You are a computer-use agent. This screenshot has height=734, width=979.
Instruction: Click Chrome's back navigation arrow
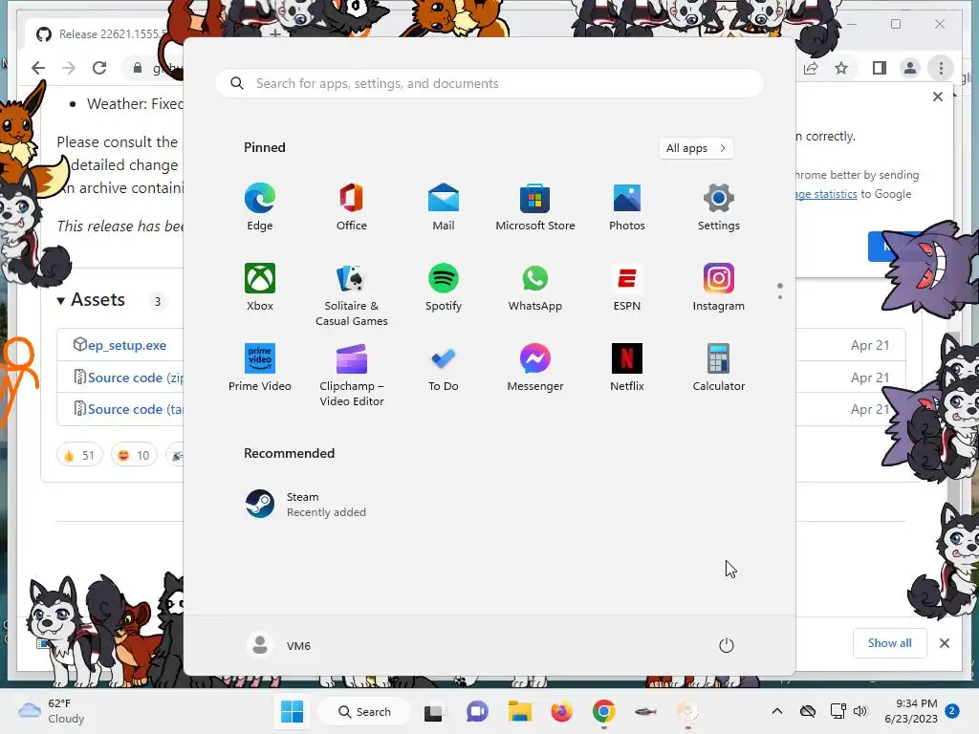38,68
